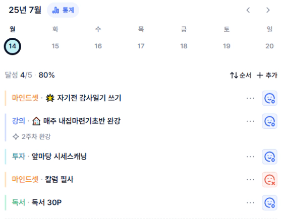Click the 순서 sort order arrows
This screenshot has height=219, width=283.
click(241, 76)
